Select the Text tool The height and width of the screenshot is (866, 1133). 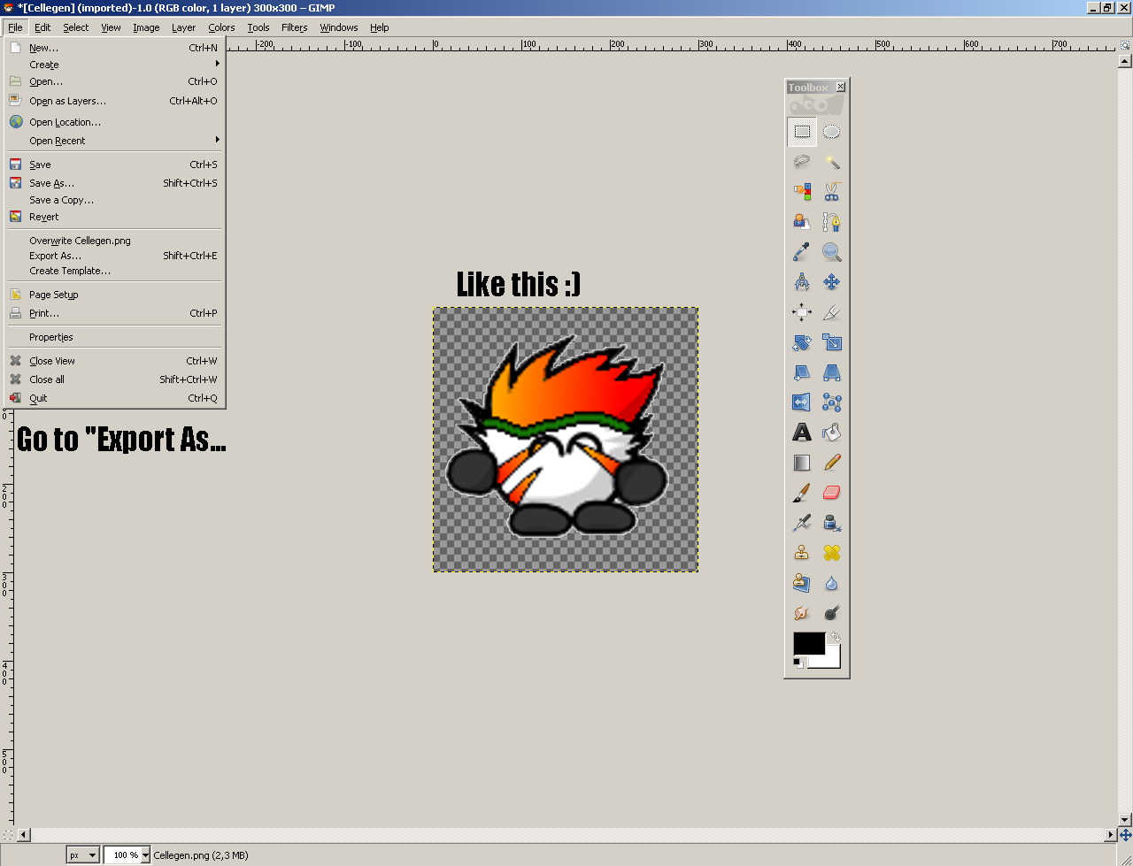801,432
